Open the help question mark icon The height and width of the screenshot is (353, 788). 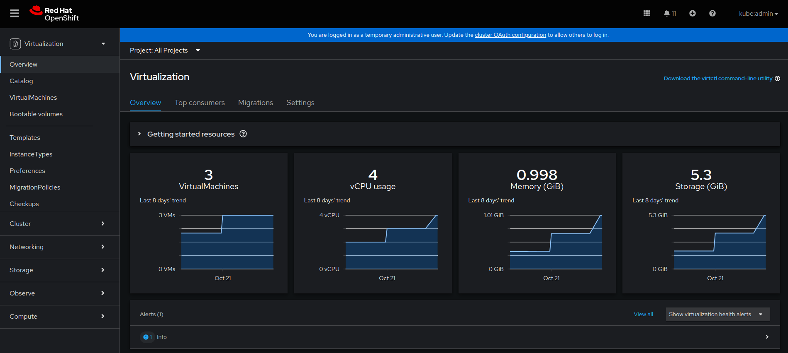tap(712, 14)
